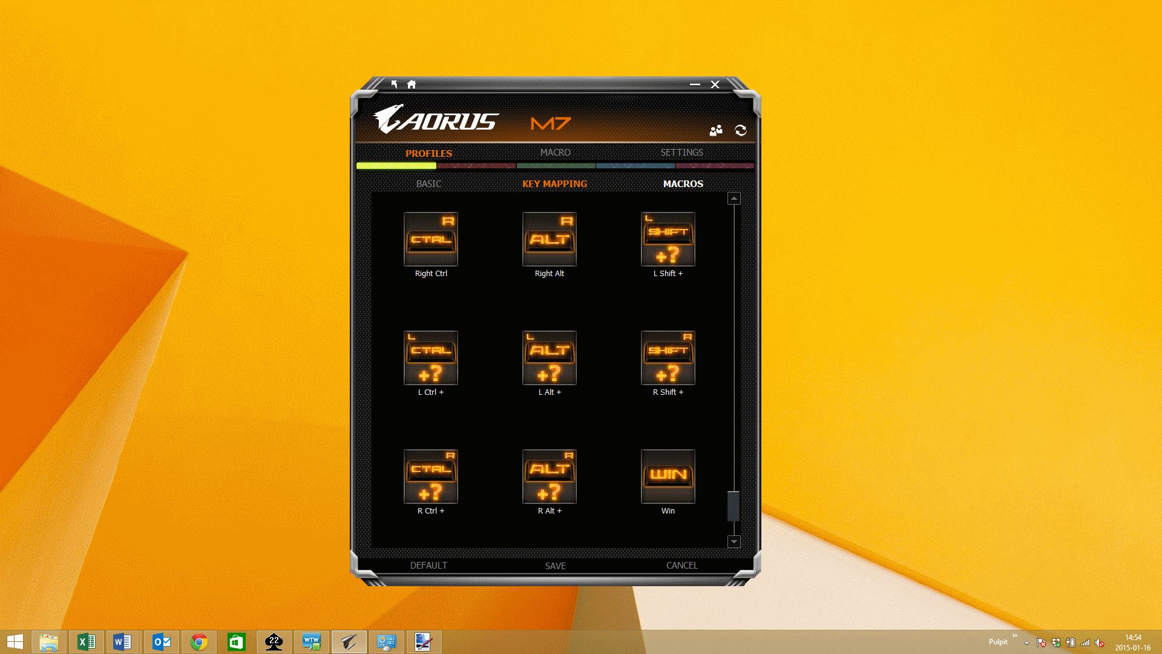Select the Right Alt key icon

click(x=549, y=239)
